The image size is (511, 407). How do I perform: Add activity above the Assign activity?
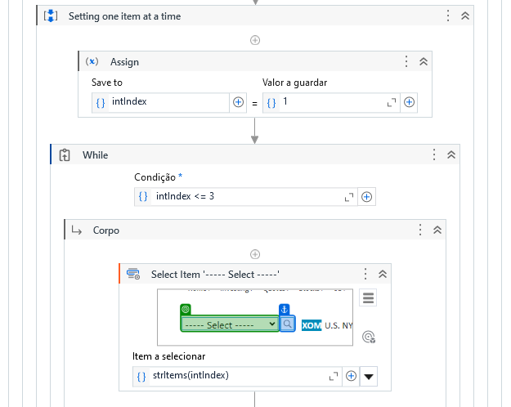(255, 40)
